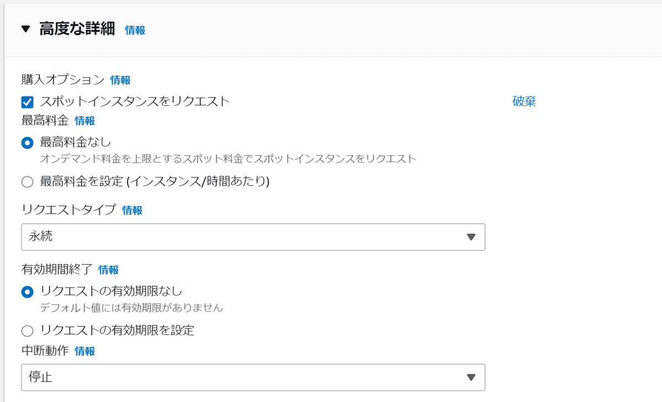Select リクエストの有効期限なし radio button

pos(28,292)
